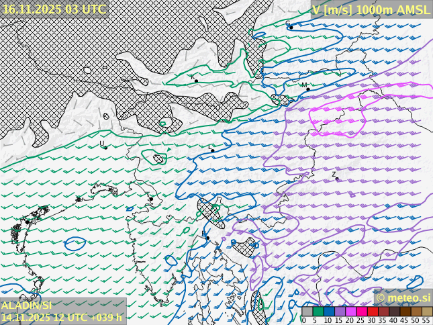Click the © meteo.si copyright label
Screen dimensions: 433x325
coord(403,297)
